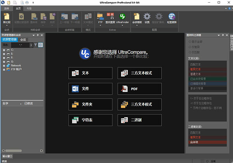The height and width of the screenshot is (163, 233).
Task: Click the 设置比较选项 ribbon icon
Action: [21, 16]
